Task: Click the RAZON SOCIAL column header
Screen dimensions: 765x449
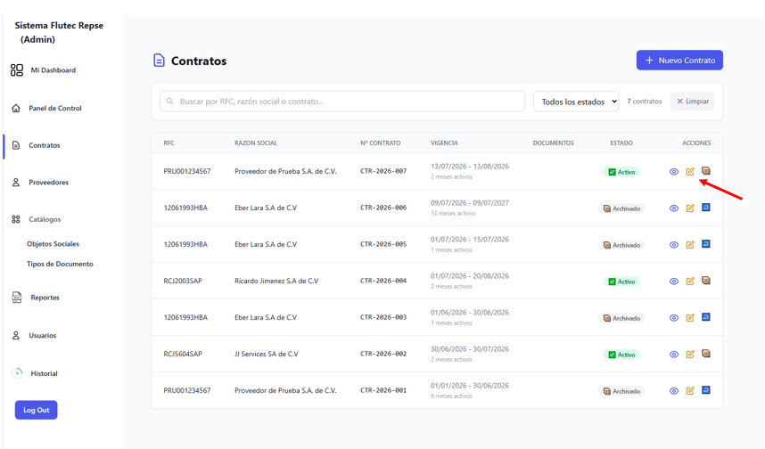Action: [x=256, y=143]
